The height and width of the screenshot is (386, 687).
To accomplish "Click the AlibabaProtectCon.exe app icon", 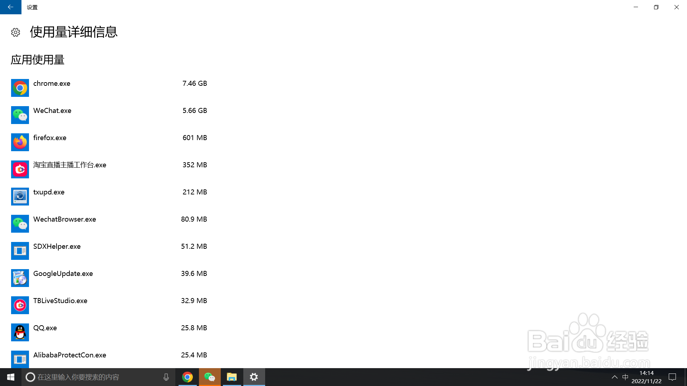I will 20,359.
